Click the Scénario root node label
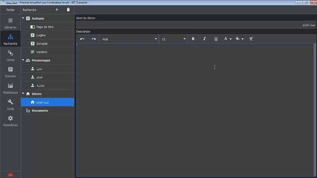This screenshot has width=317, height=178. (x=38, y=18)
